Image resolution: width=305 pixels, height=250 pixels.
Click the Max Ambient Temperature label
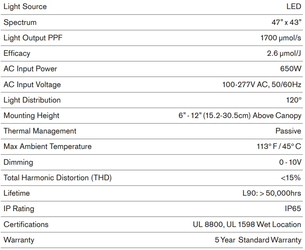tap(48, 146)
